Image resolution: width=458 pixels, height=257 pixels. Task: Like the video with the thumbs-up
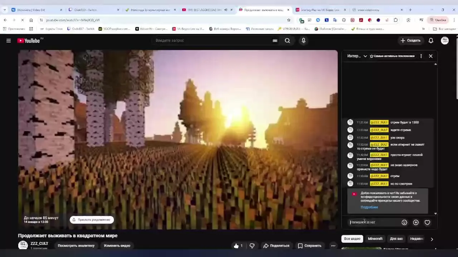(x=238, y=246)
